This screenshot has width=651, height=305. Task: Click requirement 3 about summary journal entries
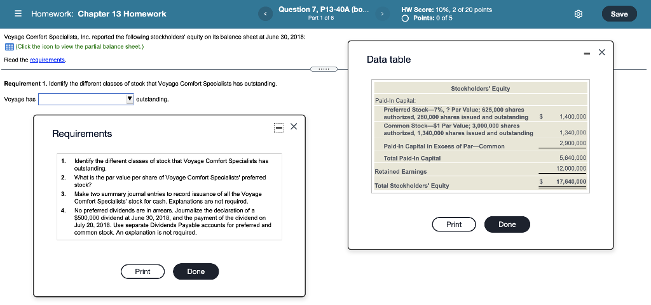click(168, 198)
